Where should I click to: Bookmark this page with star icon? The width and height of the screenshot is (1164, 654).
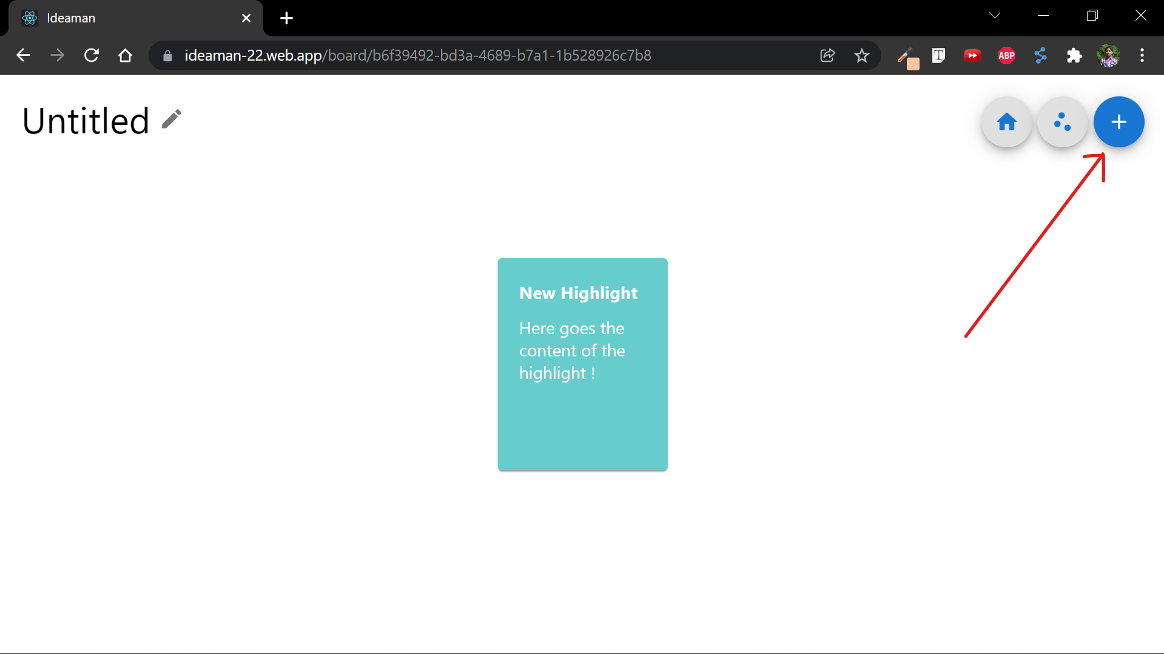click(x=861, y=55)
